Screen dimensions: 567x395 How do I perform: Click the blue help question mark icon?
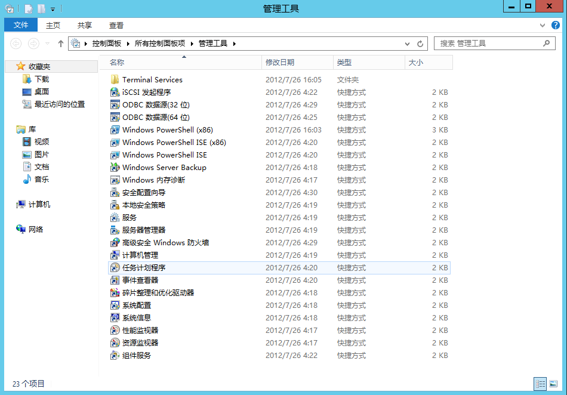[x=556, y=25]
